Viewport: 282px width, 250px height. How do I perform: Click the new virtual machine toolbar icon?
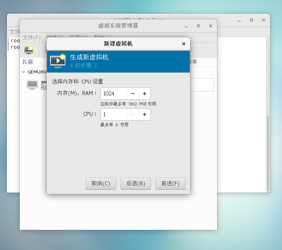click(29, 49)
